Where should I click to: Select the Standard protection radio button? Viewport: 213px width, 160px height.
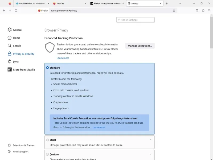47,68
